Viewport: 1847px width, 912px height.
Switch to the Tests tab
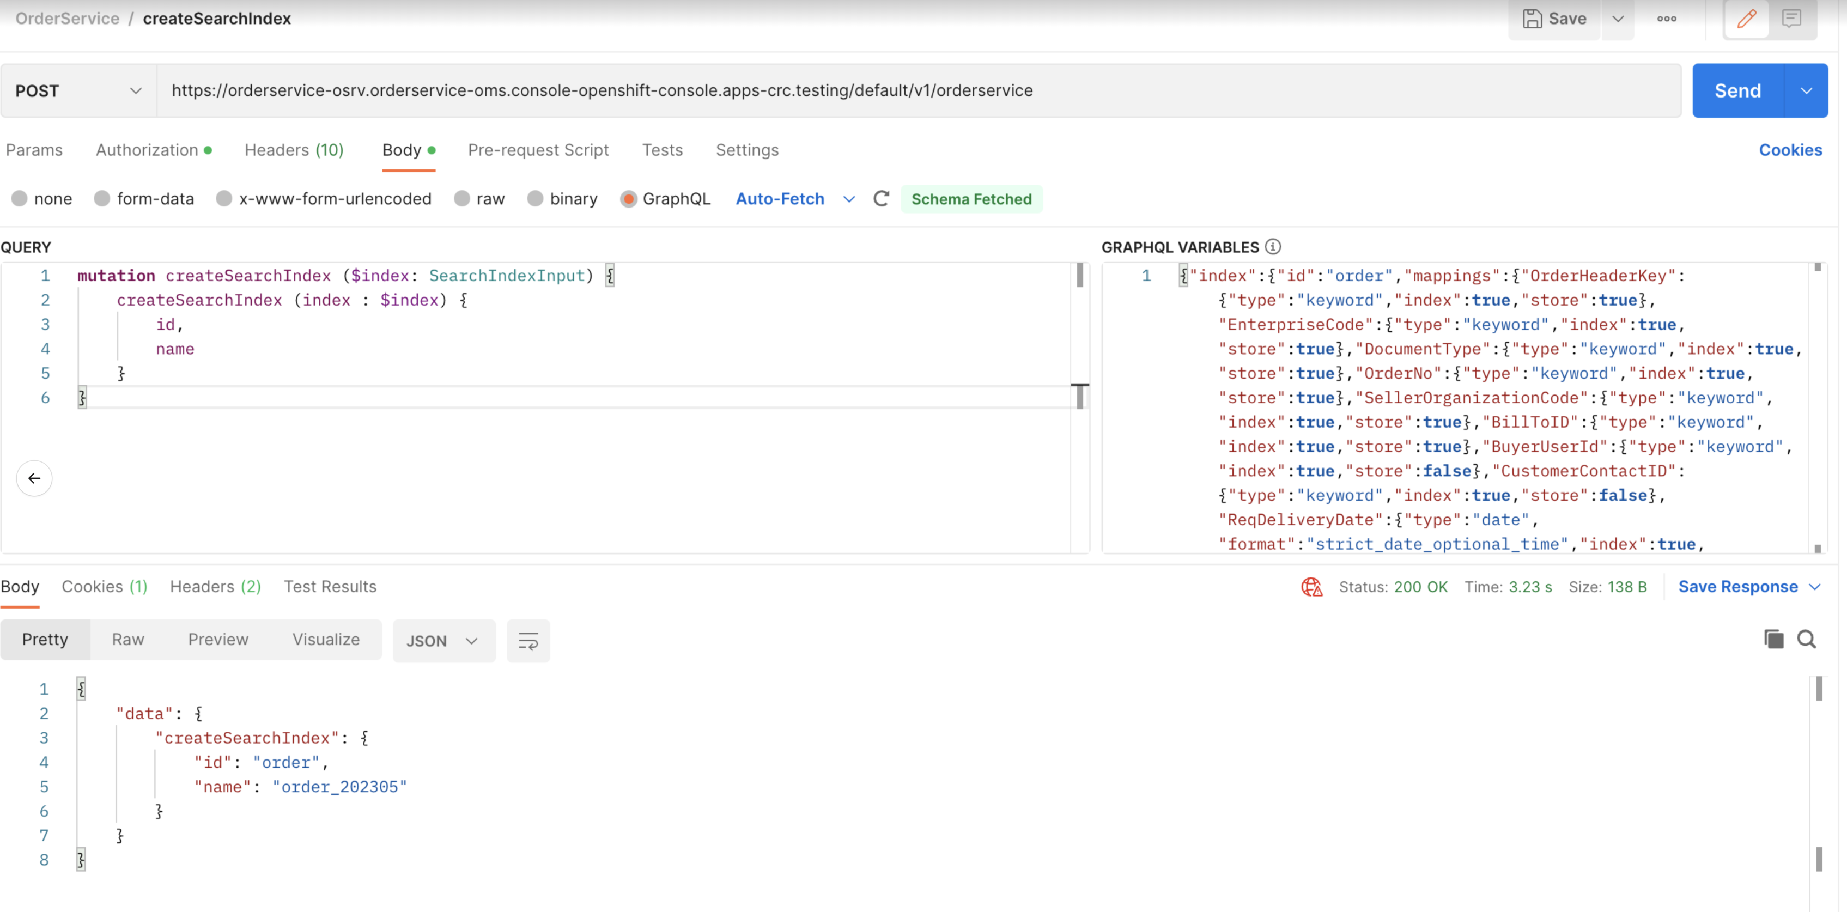coord(662,150)
